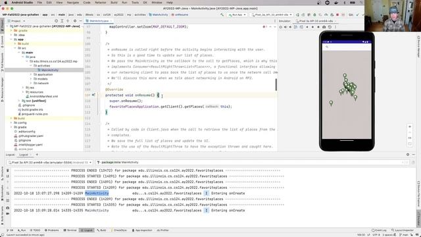Click the Make Project hammer icon

tap(222, 14)
